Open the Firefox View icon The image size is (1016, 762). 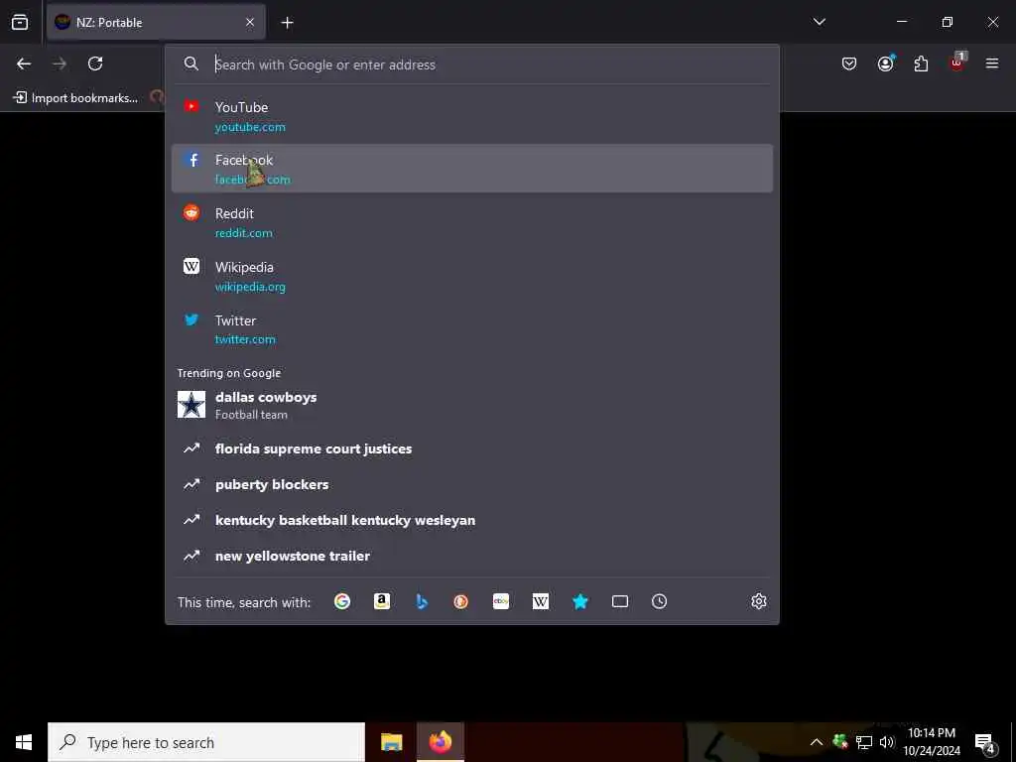(20, 22)
